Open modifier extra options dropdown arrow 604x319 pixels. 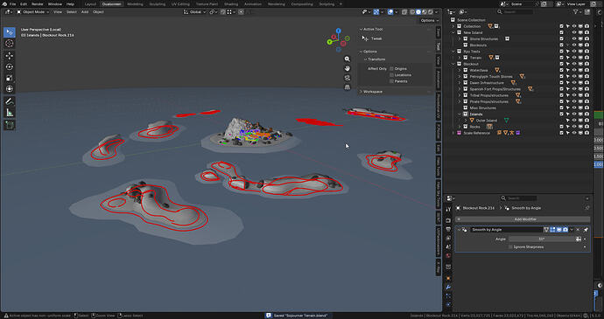pyautogui.click(x=572, y=230)
